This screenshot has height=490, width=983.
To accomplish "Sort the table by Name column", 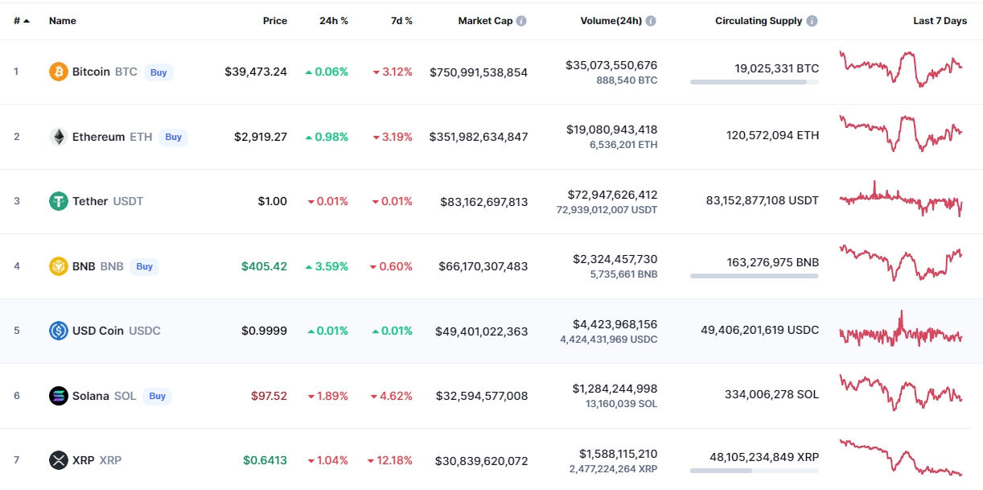I will (63, 21).
